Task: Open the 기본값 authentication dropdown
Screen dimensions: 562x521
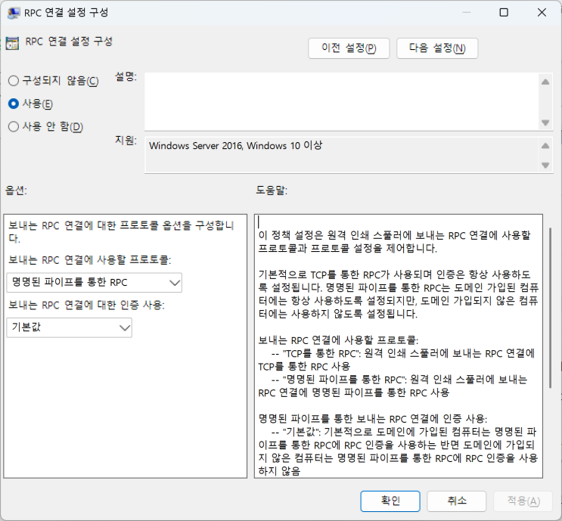Action: (69, 327)
